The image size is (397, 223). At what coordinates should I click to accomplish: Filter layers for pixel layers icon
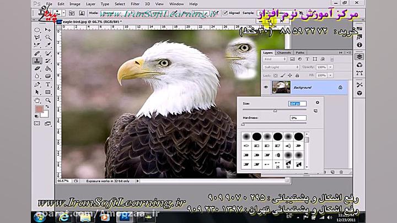point(292,59)
